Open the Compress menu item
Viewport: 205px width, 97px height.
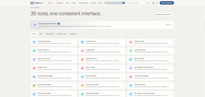[x=59, y=3]
